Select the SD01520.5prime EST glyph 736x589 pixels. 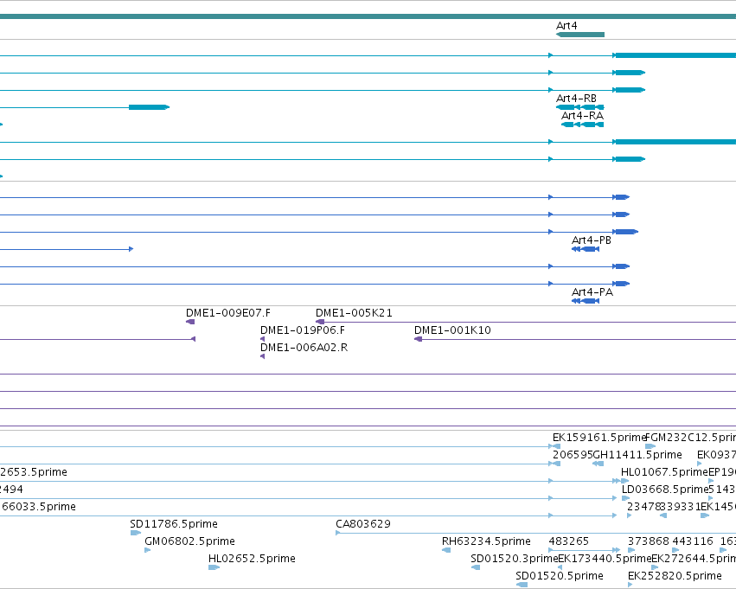coord(522,586)
